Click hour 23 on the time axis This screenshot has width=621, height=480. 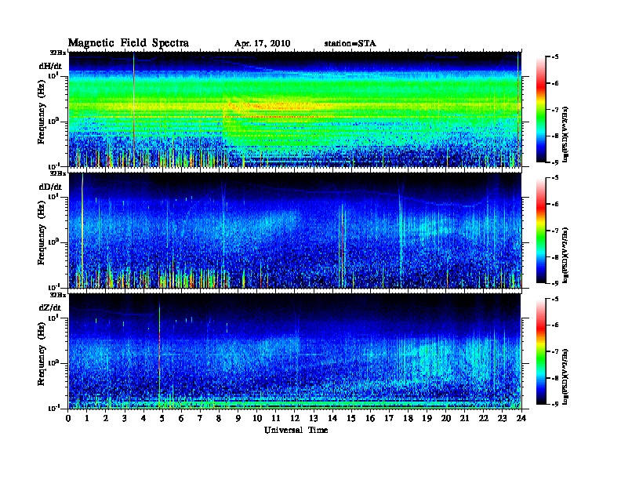point(502,419)
